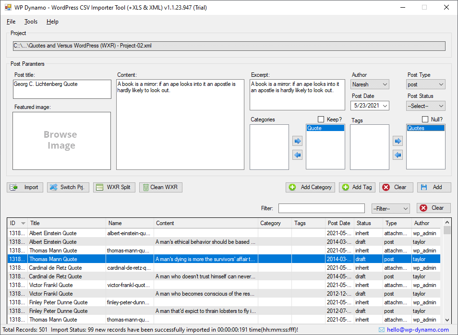Click the Post title text box
The height and width of the screenshot is (335, 458).
click(x=62, y=89)
